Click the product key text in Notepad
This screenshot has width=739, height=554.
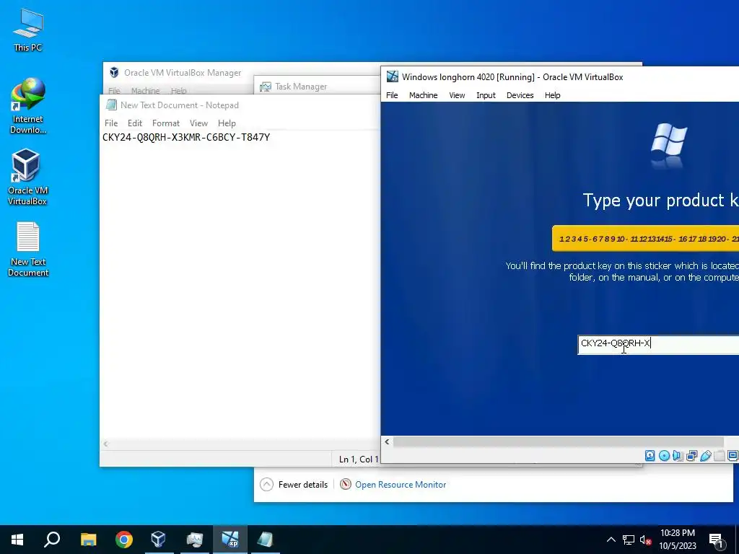tap(186, 137)
